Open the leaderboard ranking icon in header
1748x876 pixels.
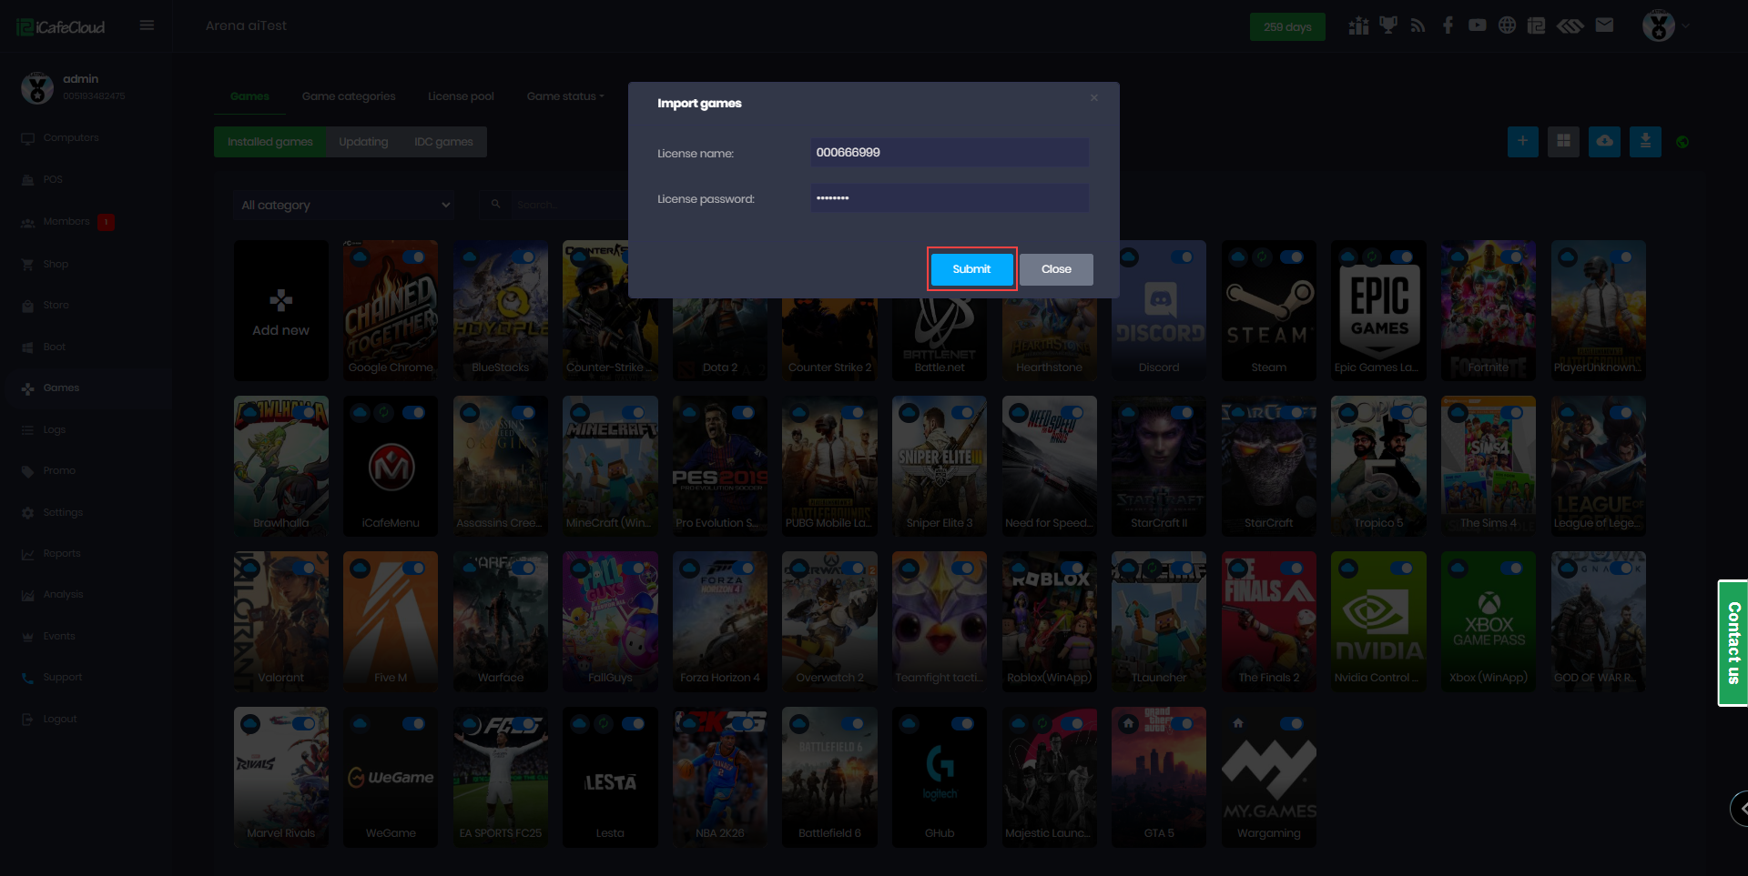tap(1358, 25)
